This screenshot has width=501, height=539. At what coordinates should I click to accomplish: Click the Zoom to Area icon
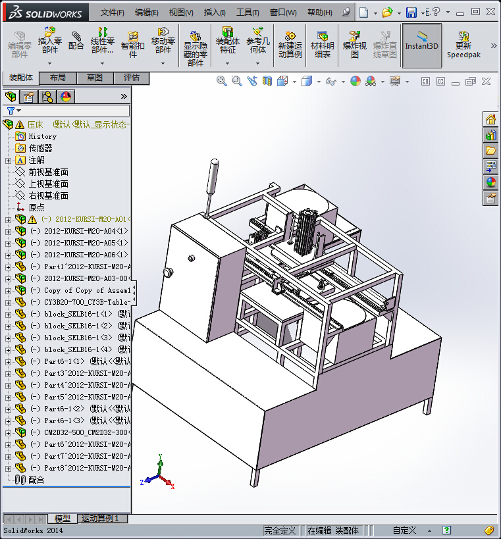click(236, 81)
